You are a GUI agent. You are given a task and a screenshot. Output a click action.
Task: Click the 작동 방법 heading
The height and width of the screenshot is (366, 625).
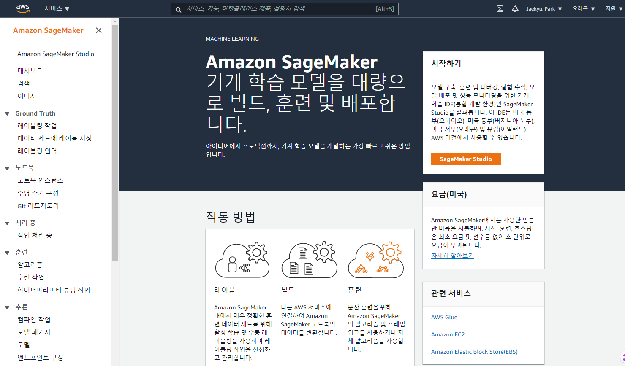pyautogui.click(x=231, y=217)
